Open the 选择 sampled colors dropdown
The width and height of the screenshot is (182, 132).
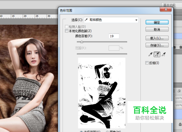tap(111, 20)
